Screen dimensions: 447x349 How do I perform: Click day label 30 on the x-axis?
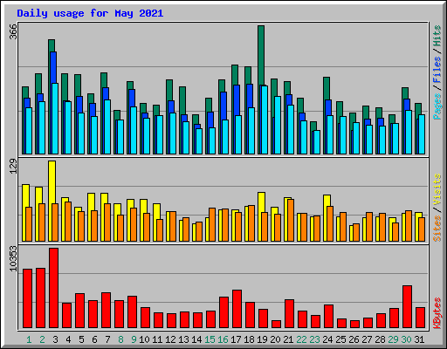(x=406, y=339)
